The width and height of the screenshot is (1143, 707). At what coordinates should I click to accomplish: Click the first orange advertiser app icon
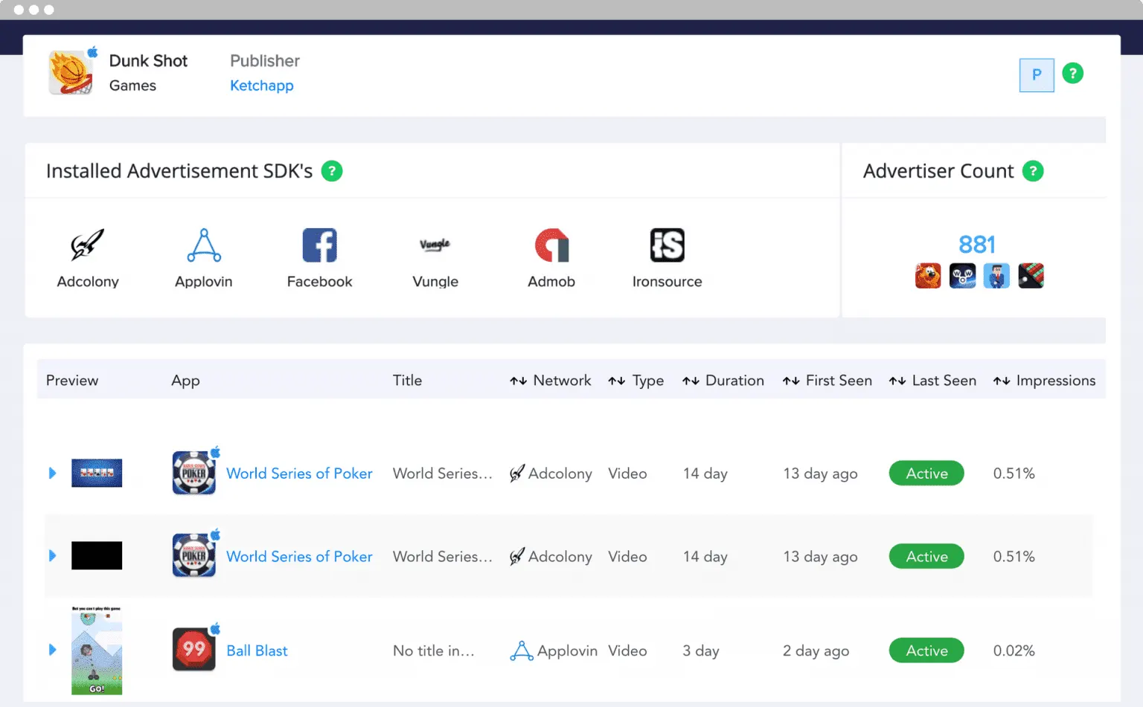(928, 276)
